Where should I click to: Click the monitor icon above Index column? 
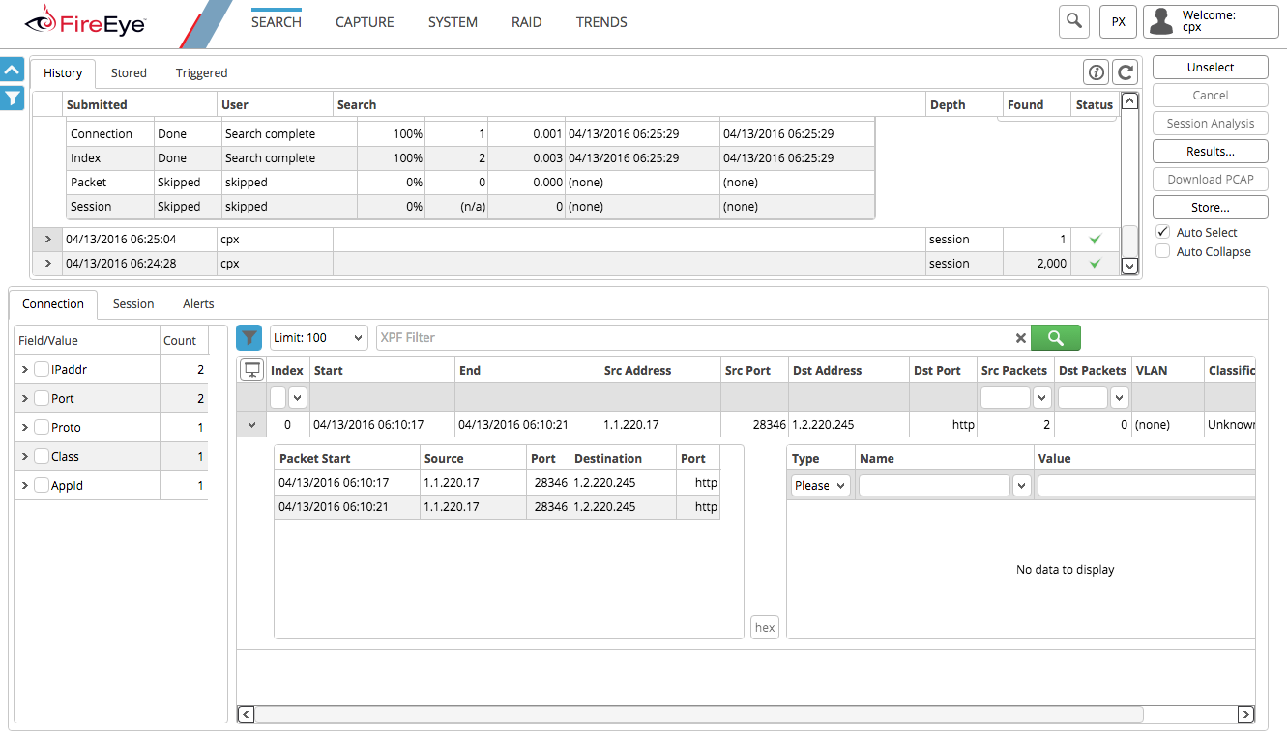[251, 370]
